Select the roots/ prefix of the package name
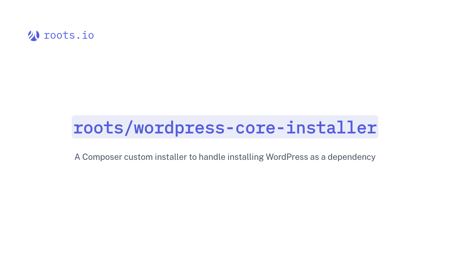The height and width of the screenshot is (253, 450). pos(102,127)
